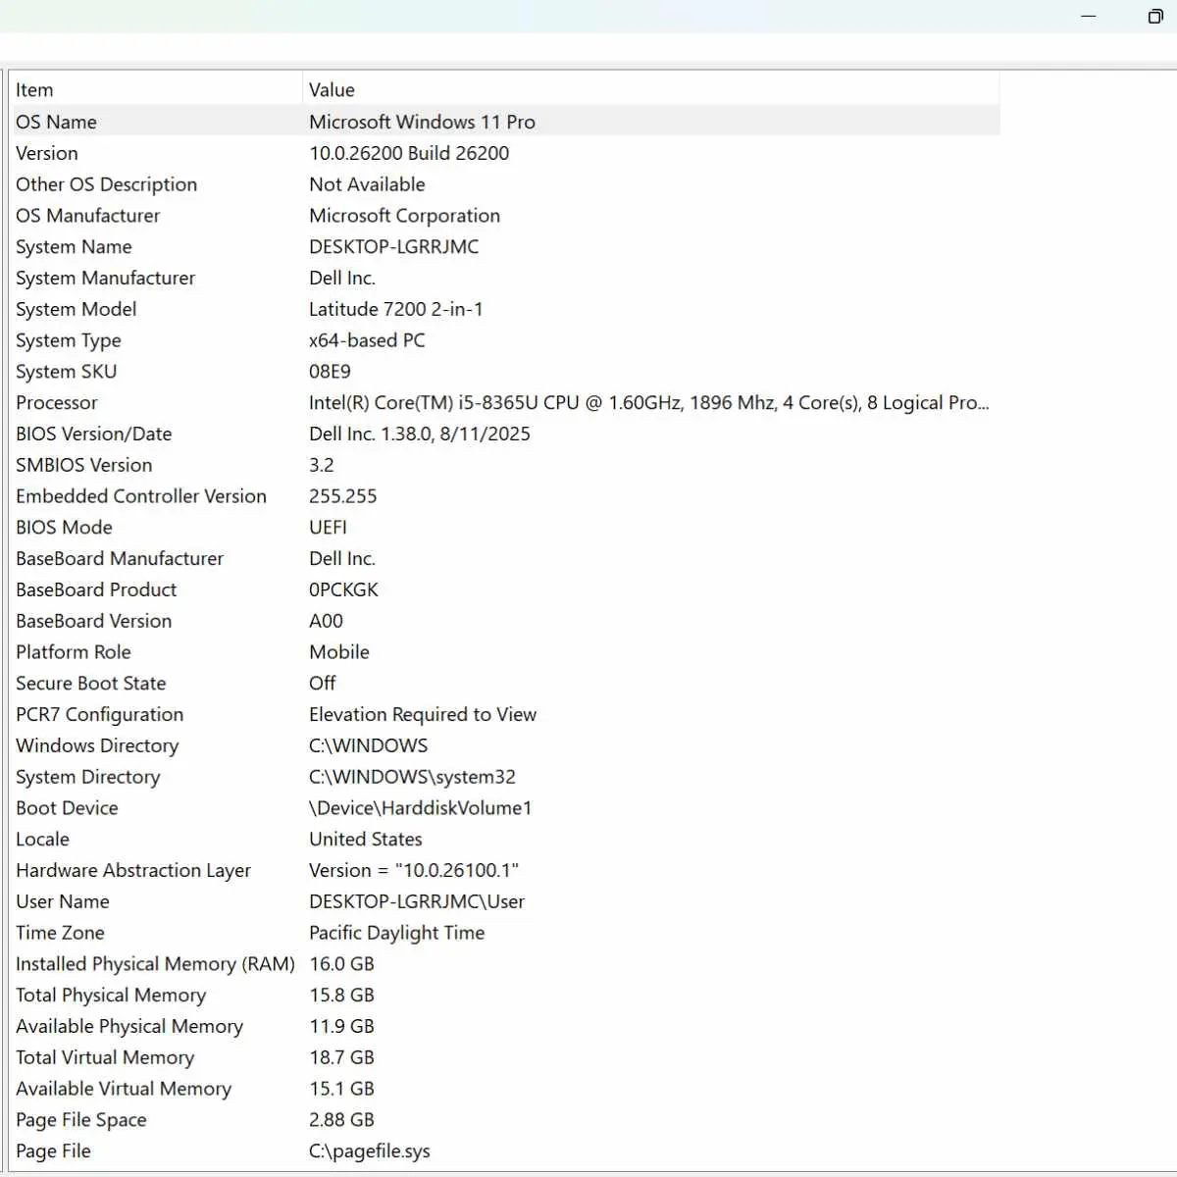Click Elevation Required to View value
The image size is (1177, 1177).
point(423,714)
